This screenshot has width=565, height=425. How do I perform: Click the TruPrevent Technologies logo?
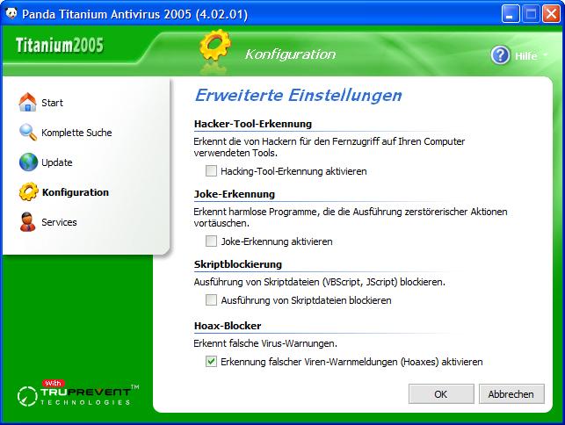point(77,394)
